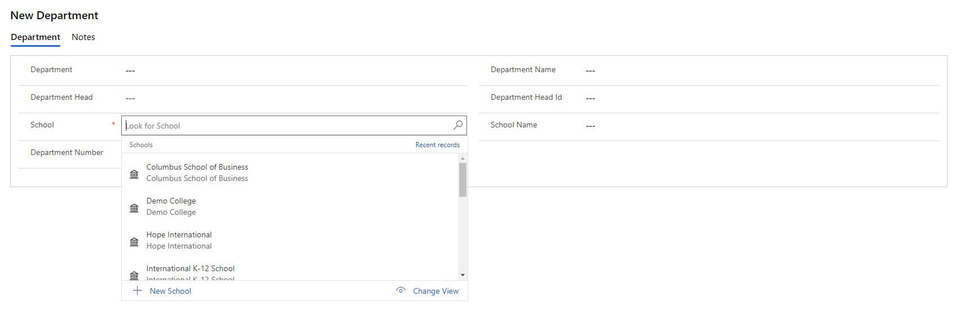Click the Recent records link

pos(438,145)
